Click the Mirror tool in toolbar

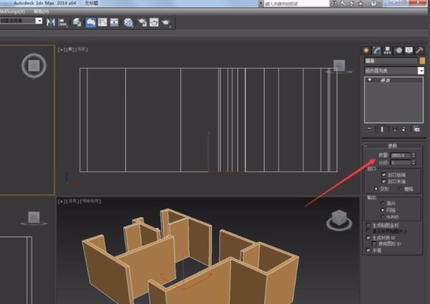tap(50, 22)
